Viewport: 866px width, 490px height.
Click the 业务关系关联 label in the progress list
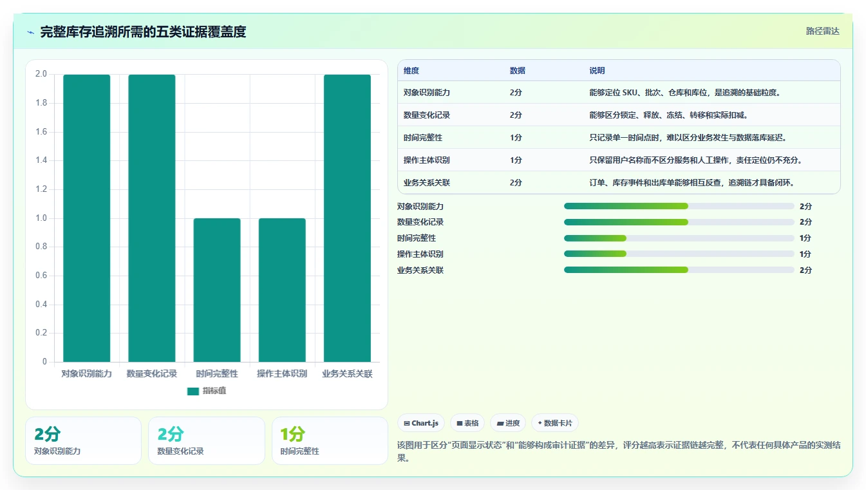point(420,270)
